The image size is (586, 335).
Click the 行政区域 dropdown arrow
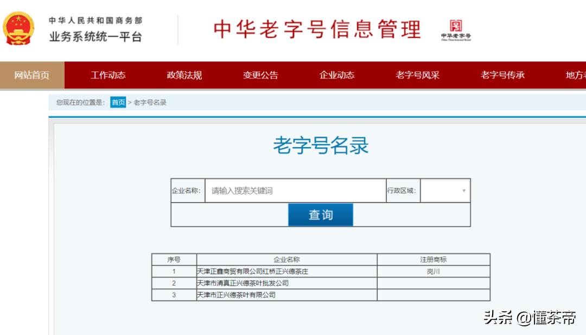(x=464, y=191)
